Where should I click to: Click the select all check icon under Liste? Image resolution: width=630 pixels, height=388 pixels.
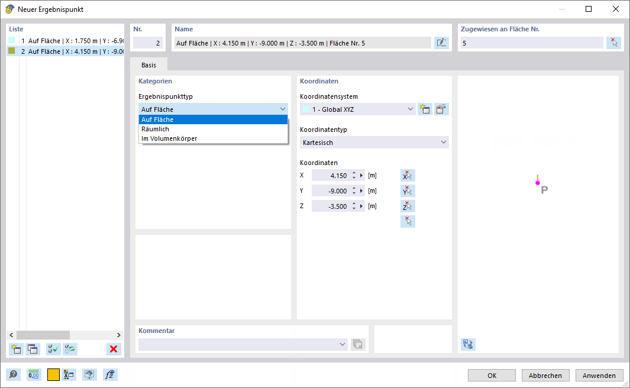click(x=53, y=349)
